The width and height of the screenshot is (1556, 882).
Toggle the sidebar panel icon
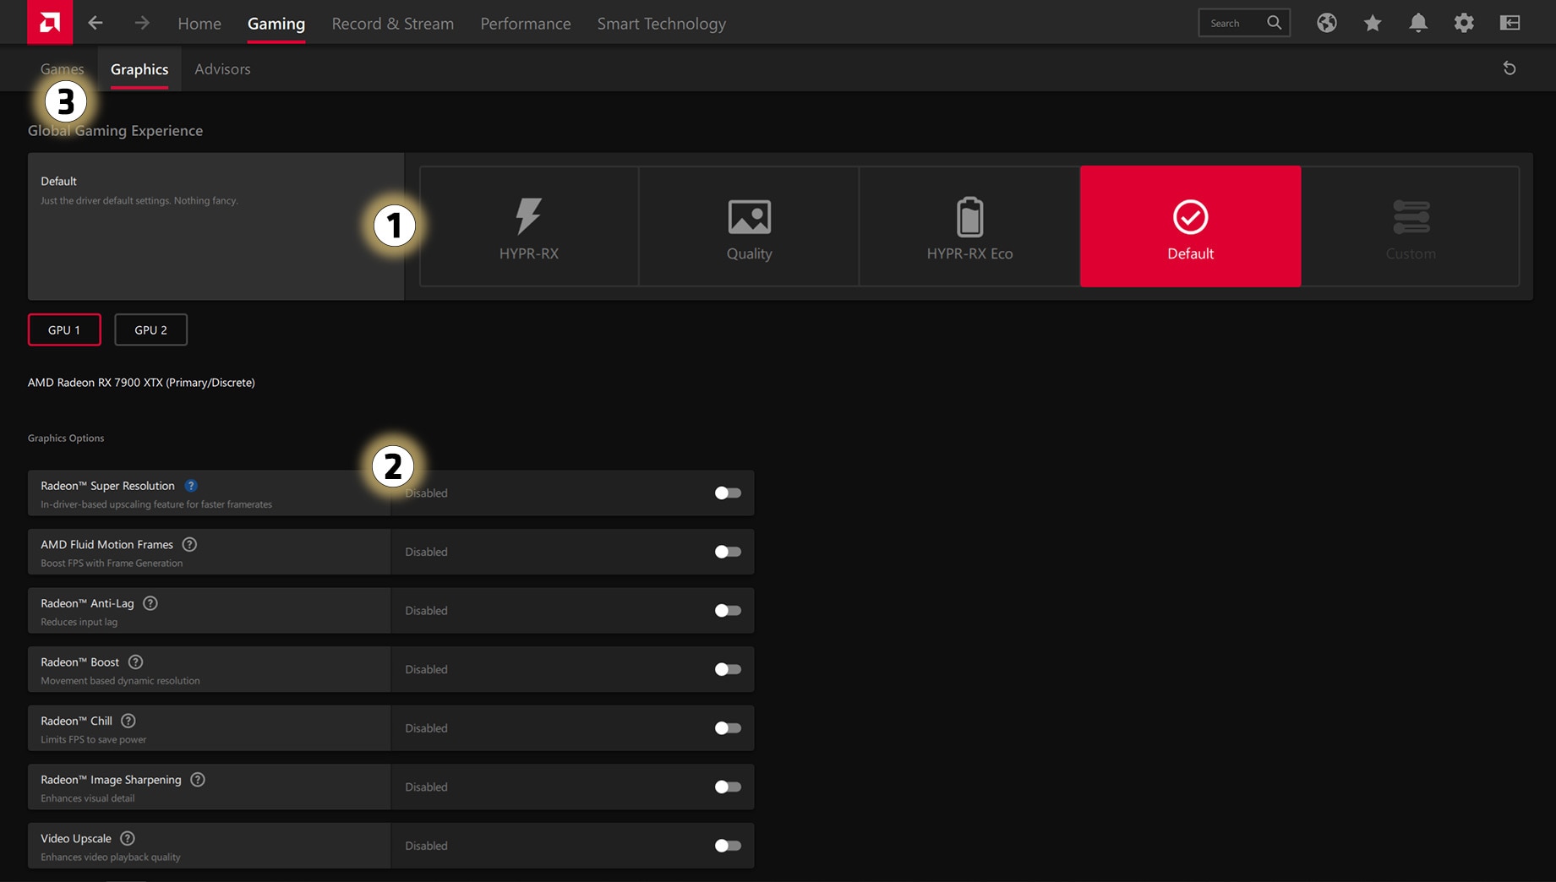pyautogui.click(x=1510, y=23)
